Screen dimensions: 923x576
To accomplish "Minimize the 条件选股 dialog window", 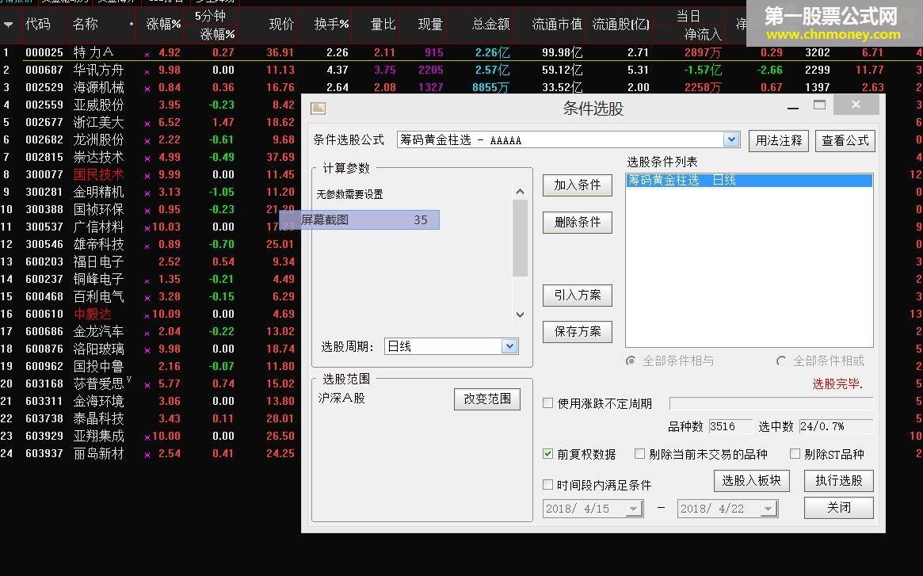I will (793, 107).
